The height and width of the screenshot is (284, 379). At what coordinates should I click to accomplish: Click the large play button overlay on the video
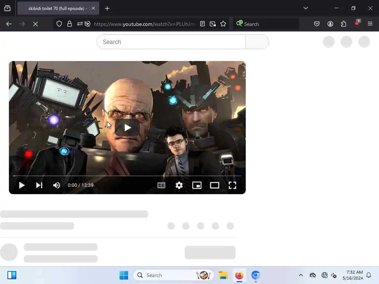[x=127, y=128]
